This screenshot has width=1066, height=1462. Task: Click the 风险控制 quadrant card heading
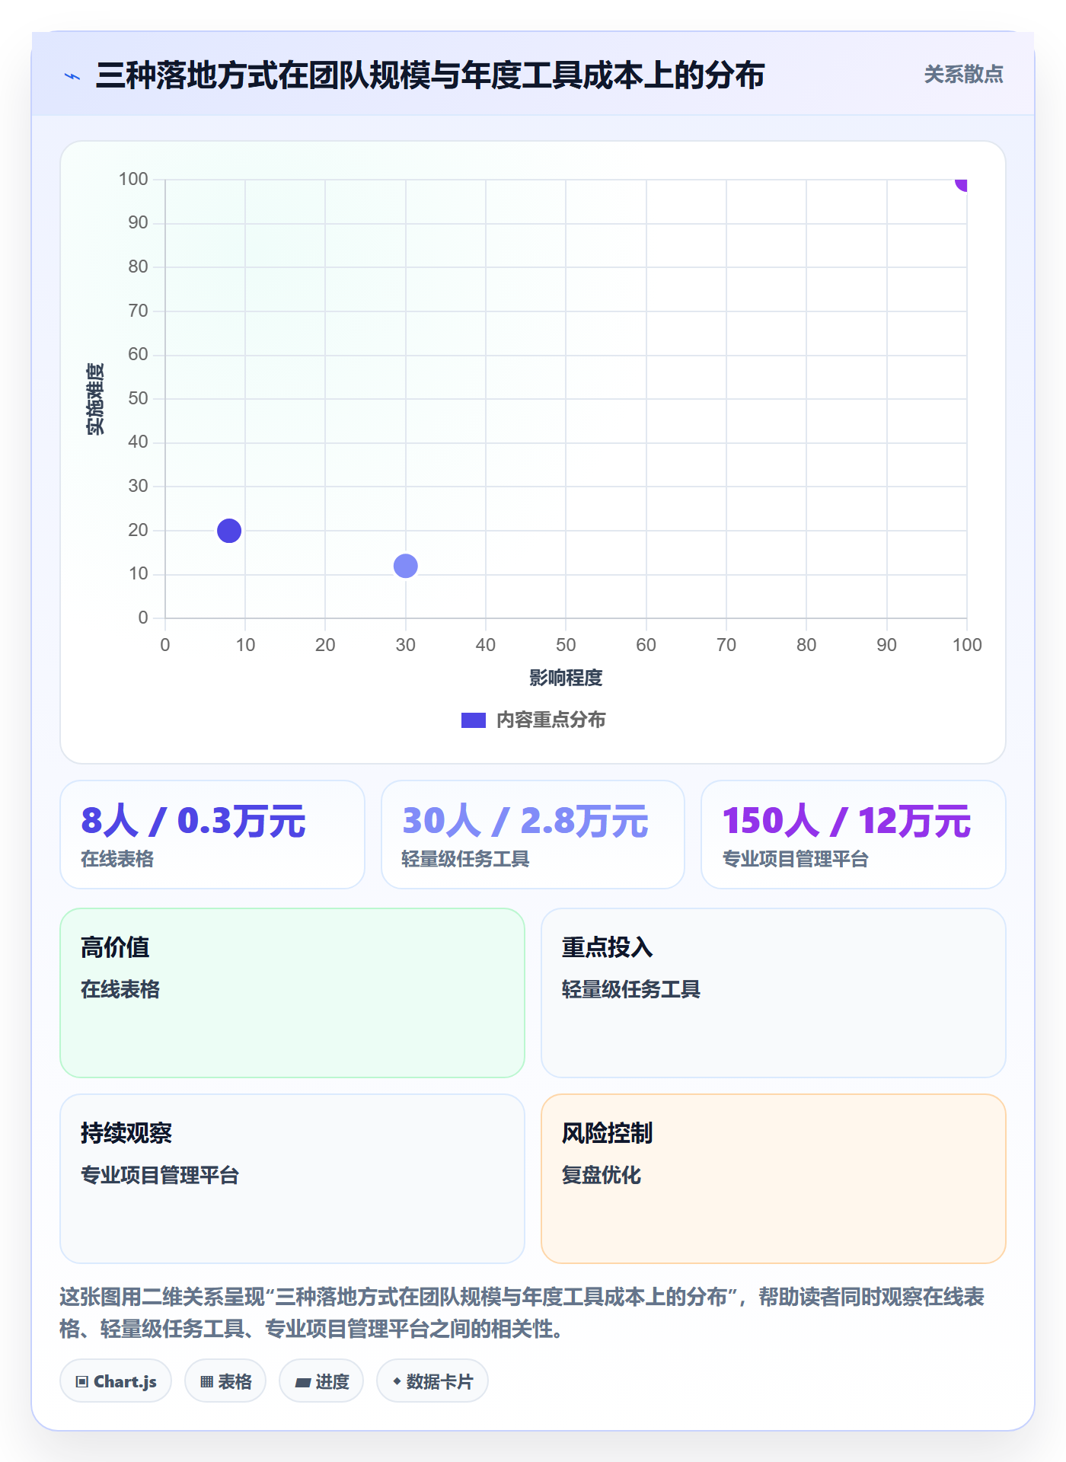pyautogui.click(x=607, y=1133)
